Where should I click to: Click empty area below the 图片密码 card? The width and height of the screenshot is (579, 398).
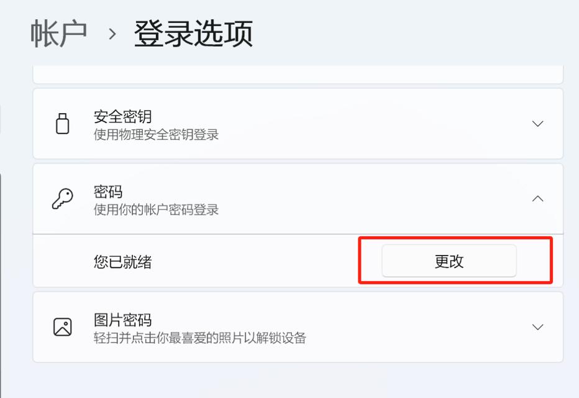[x=298, y=381]
